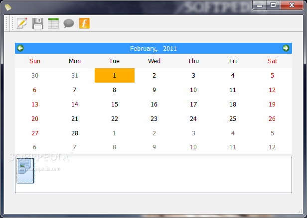Click the Wed column header
This screenshot has height=218, width=307.
point(154,61)
